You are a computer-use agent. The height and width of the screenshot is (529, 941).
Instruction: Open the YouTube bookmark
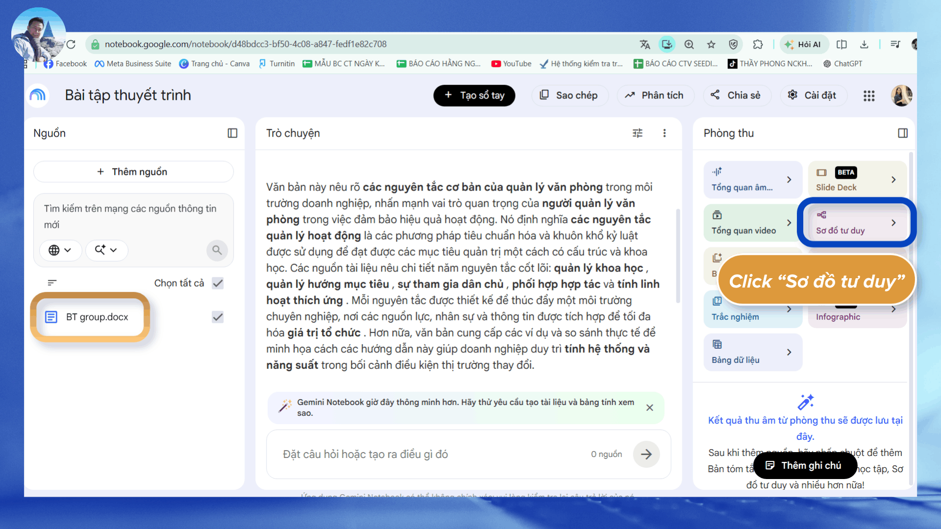(511, 64)
